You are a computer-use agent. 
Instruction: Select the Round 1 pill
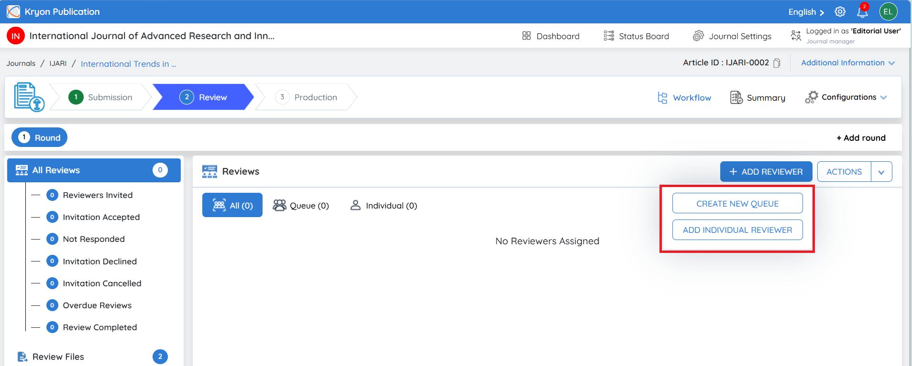(x=39, y=137)
